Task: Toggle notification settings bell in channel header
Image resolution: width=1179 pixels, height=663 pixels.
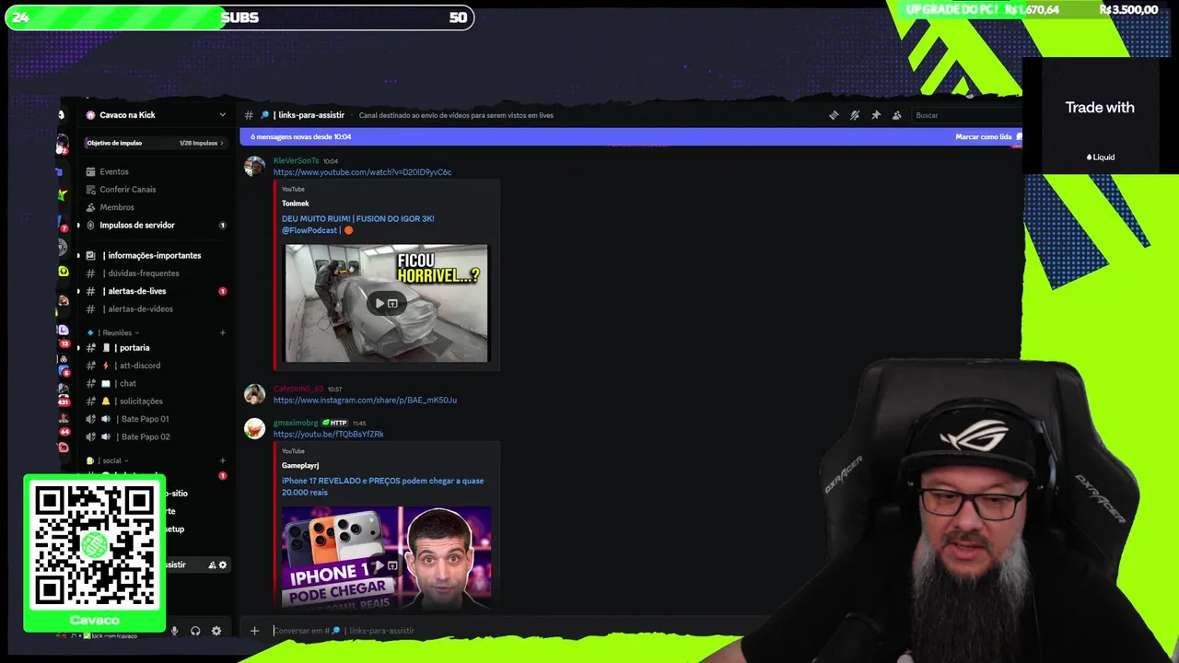Action: pyautogui.click(x=855, y=115)
